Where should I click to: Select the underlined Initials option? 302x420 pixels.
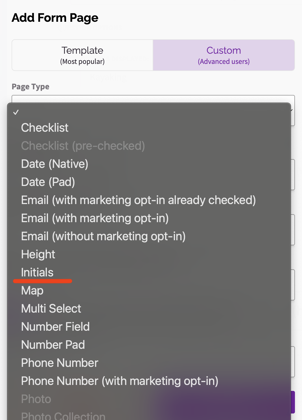37,272
